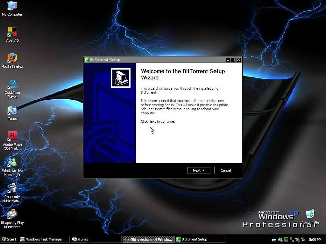Click the keyboard icon in system tray

click(274, 240)
